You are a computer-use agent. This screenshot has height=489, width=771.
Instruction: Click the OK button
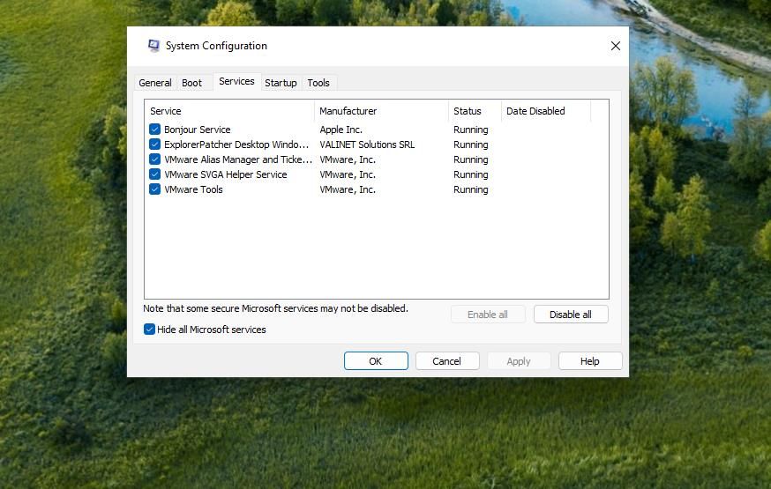pyautogui.click(x=376, y=361)
